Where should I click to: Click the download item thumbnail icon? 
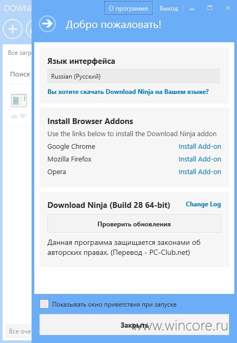click(19, 100)
